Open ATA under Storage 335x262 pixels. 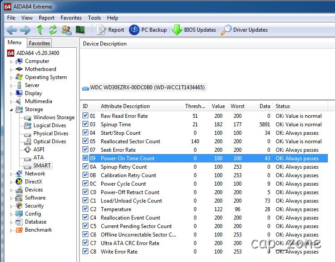(38, 158)
